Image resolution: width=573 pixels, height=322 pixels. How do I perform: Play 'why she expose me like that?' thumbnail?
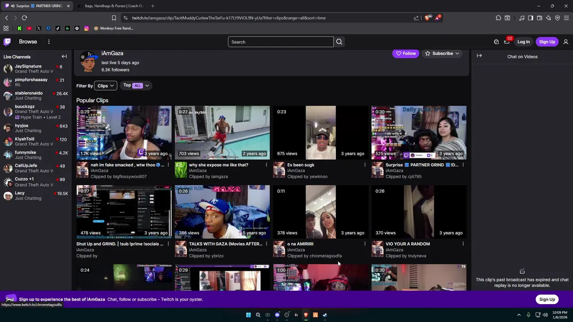(222, 132)
